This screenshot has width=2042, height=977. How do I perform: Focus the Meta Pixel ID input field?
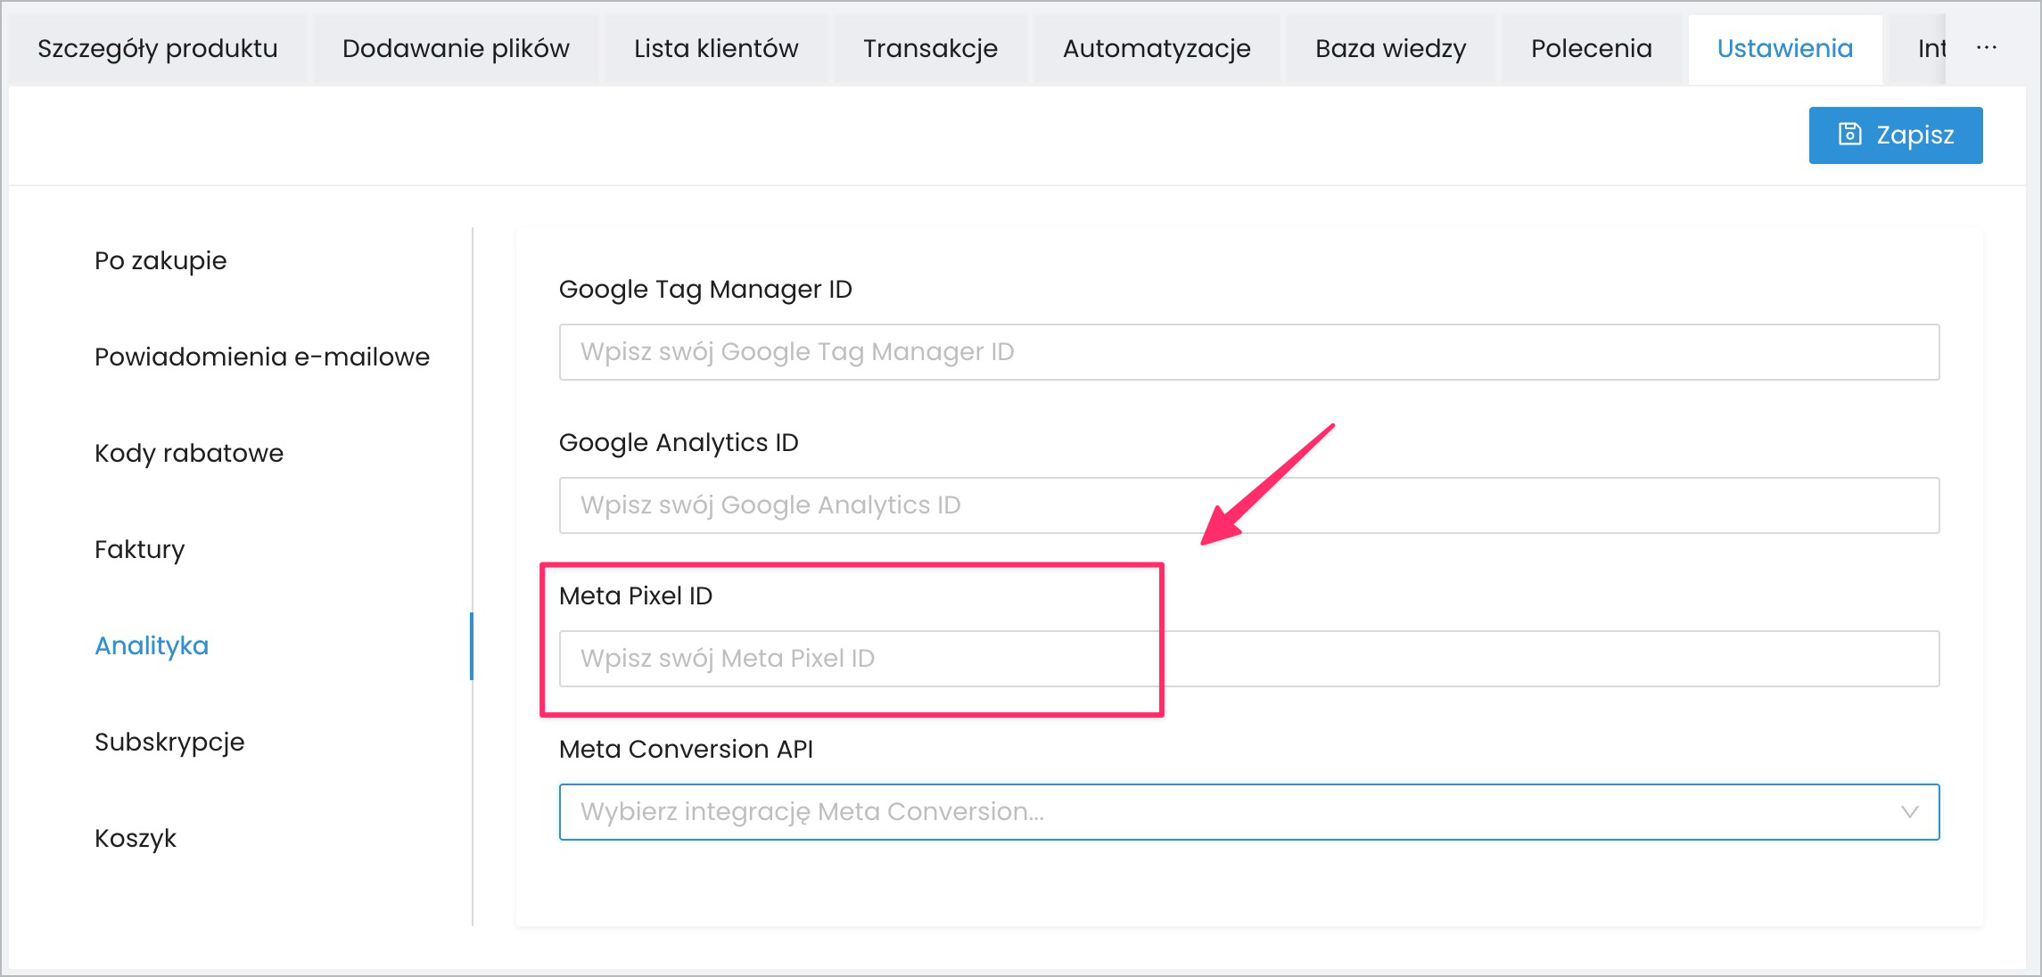tap(1248, 659)
